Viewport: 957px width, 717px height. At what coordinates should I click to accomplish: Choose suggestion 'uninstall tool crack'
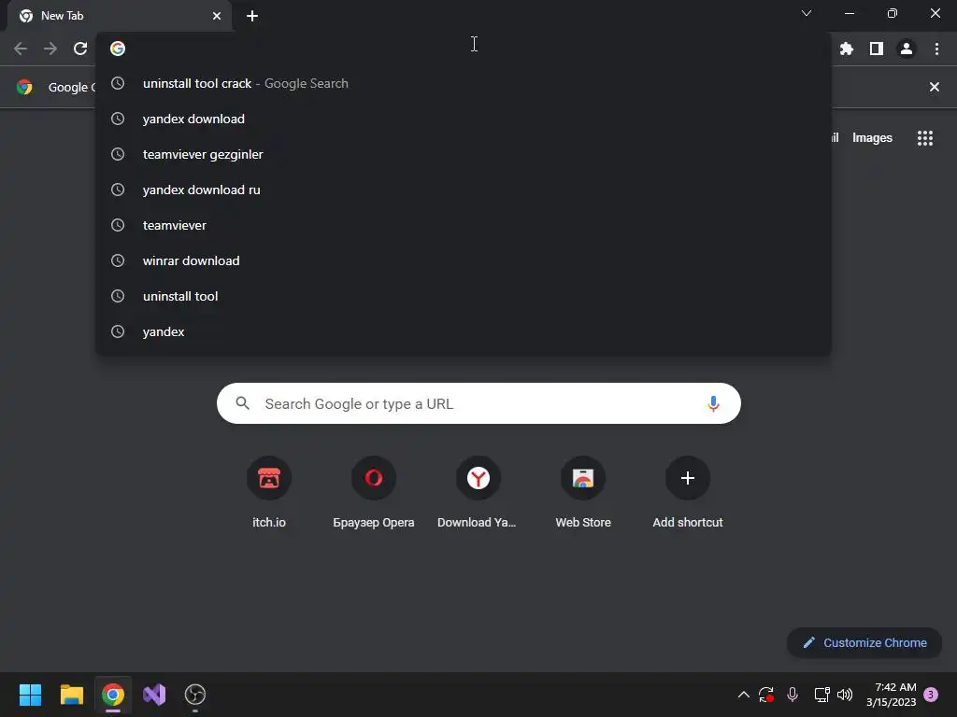coord(464,83)
